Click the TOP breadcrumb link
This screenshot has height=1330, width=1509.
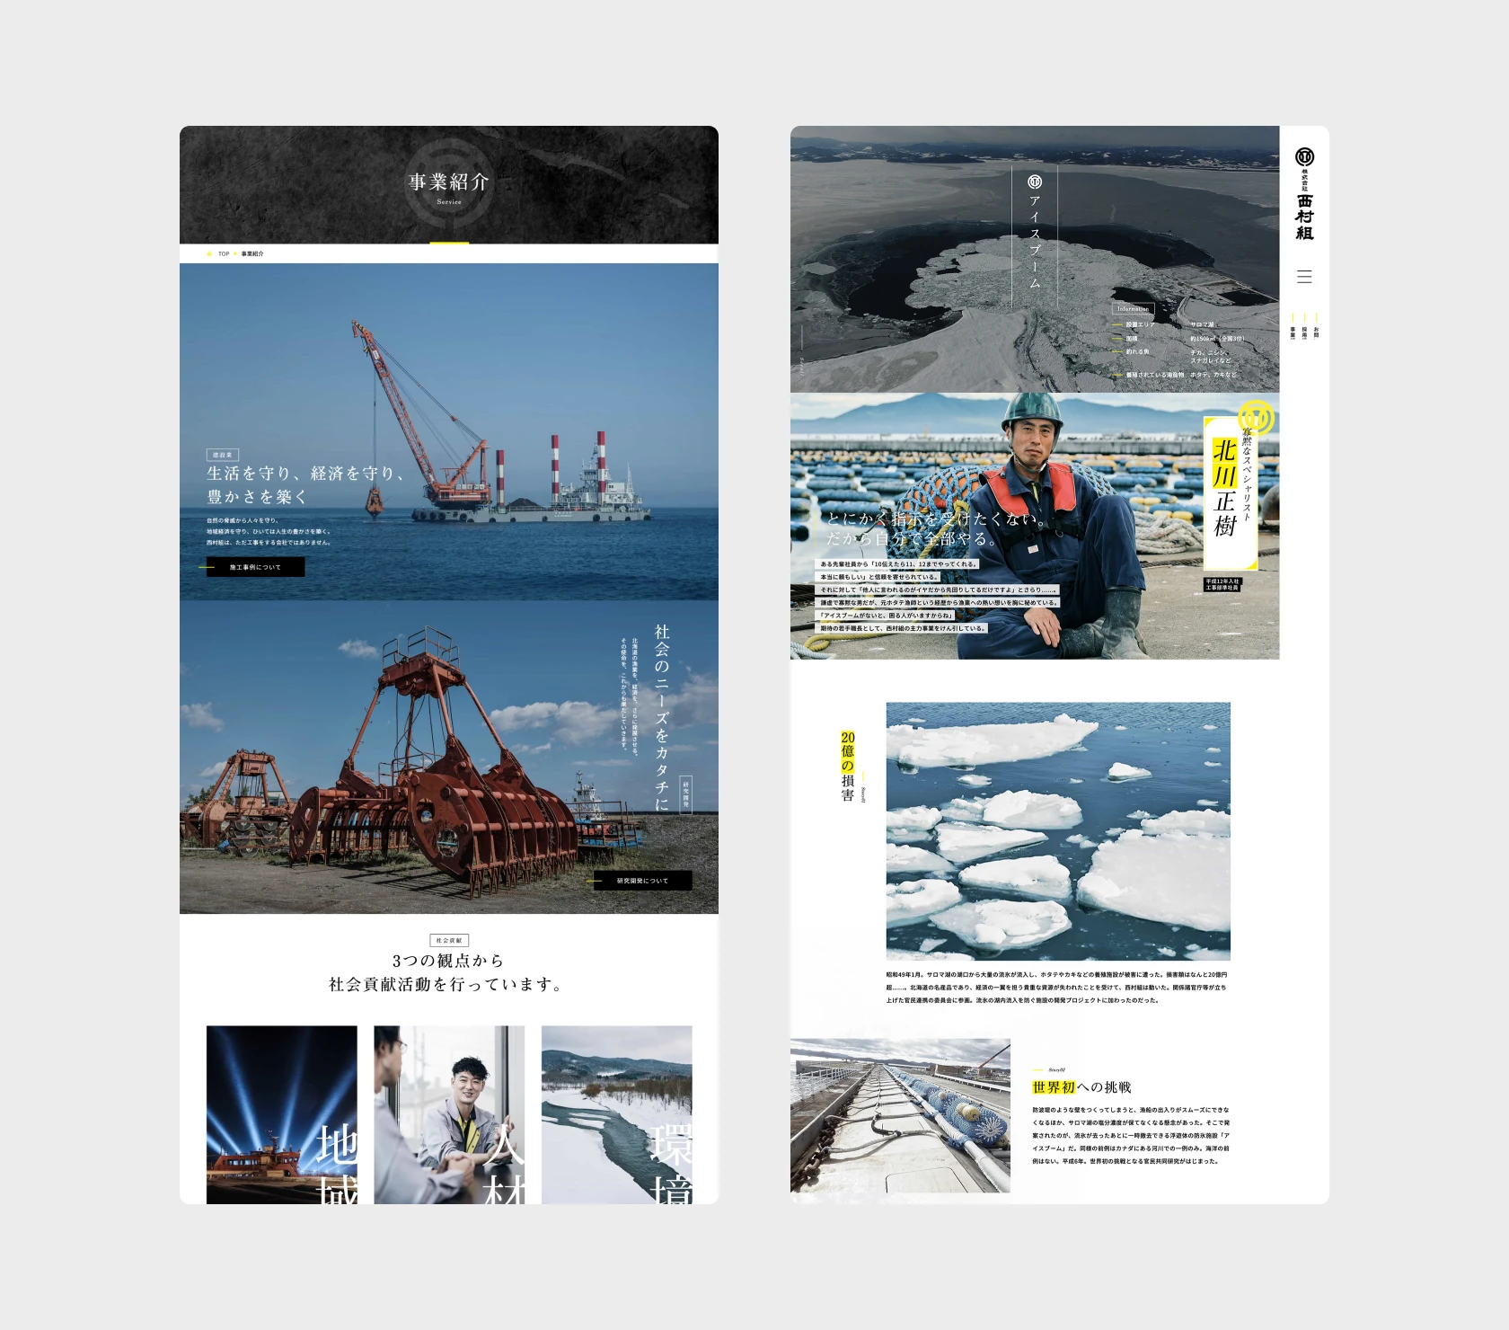(224, 253)
